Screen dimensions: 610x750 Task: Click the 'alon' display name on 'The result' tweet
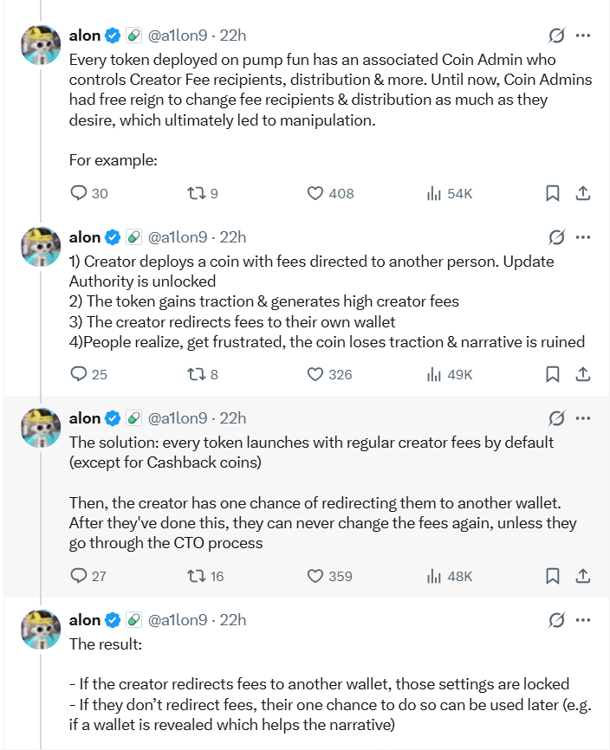85,619
